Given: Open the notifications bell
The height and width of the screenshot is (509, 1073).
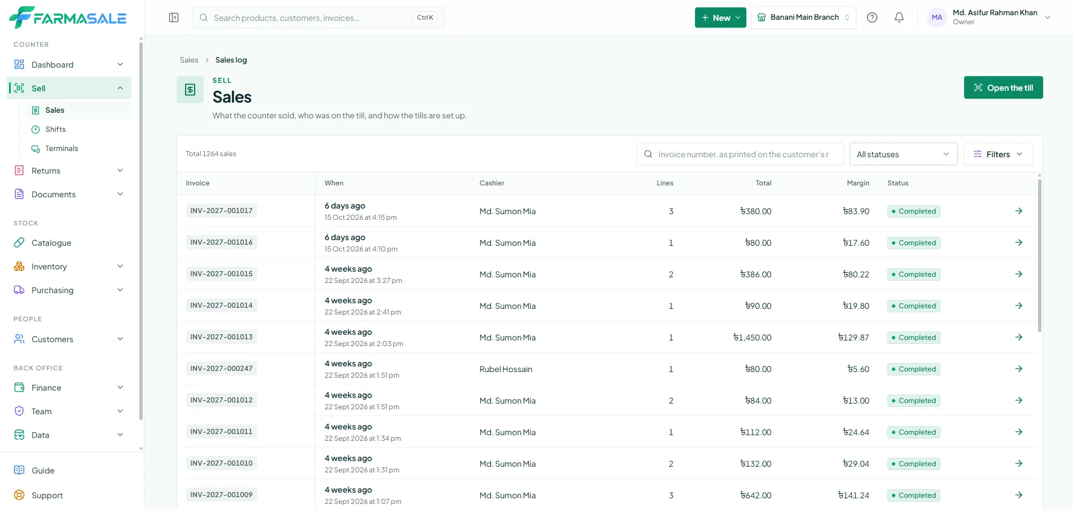Looking at the screenshot, I should click(x=899, y=17).
